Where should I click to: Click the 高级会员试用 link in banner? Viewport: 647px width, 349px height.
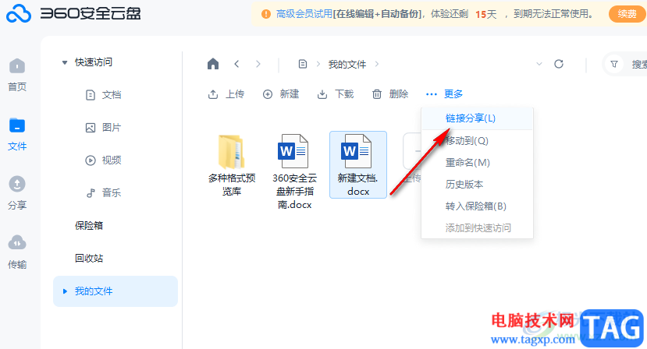304,14
